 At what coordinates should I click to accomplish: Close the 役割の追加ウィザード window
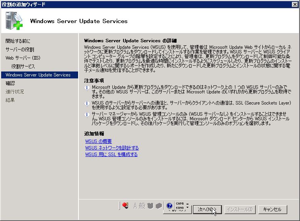pos(295,4)
